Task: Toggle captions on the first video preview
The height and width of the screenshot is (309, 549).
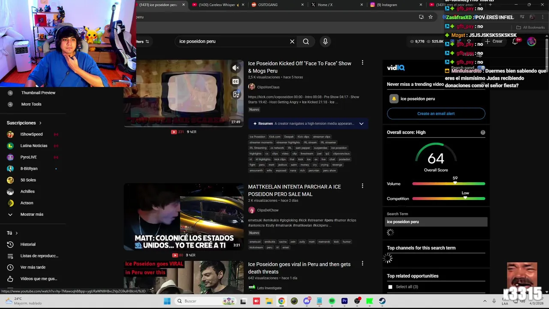Action: (x=235, y=81)
